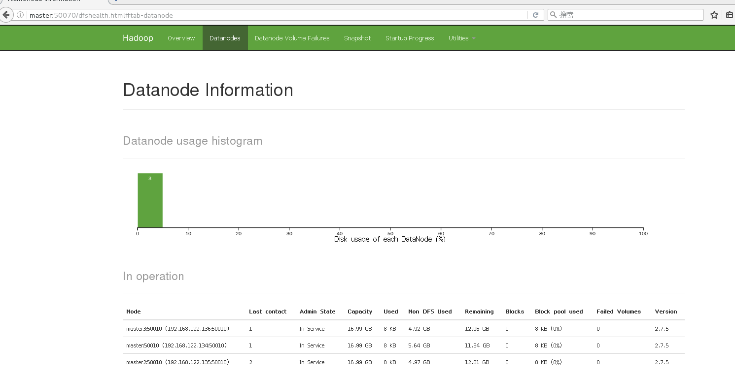Click the Hadoop brand link
The width and height of the screenshot is (735, 374).
click(138, 38)
